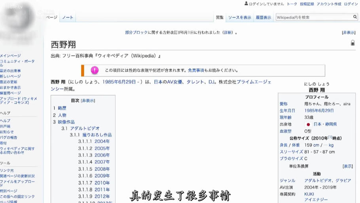Click アカウント作成 at the top
Viewport: 360px width, 203px height.
pyautogui.click(x=329, y=4)
